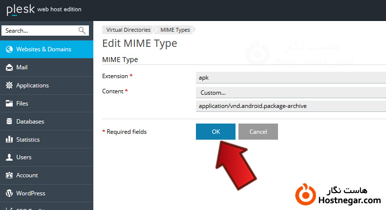Click the Databases stack icon
Image resolution: width=386 pixels, height=210 pixels.
coord(9,122)
